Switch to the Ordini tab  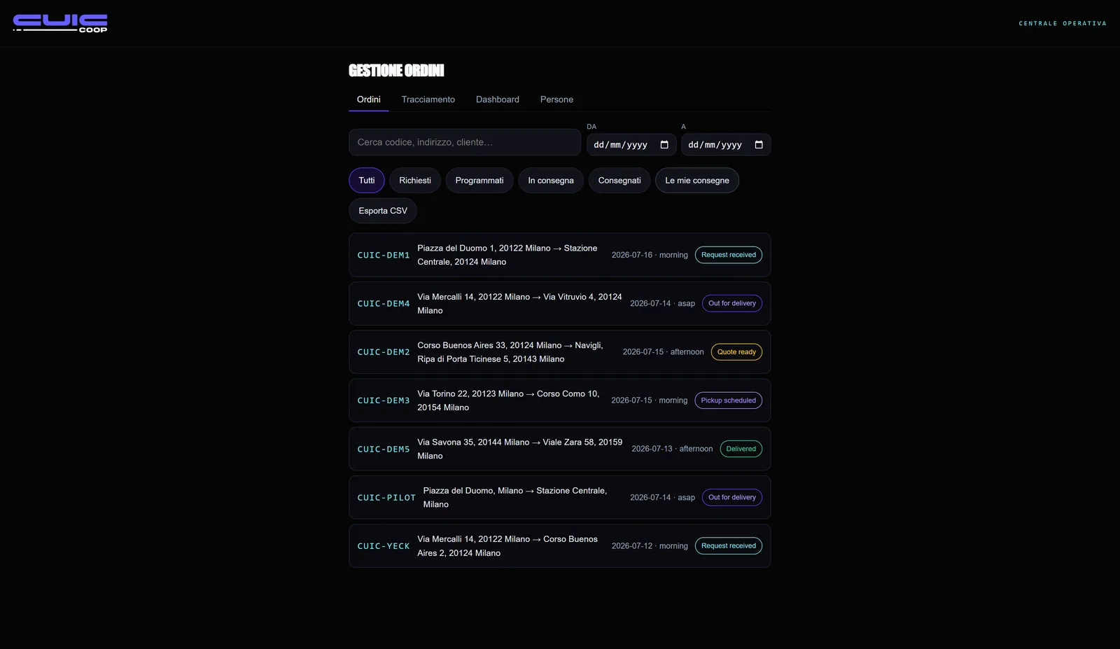tap(369, 99)
